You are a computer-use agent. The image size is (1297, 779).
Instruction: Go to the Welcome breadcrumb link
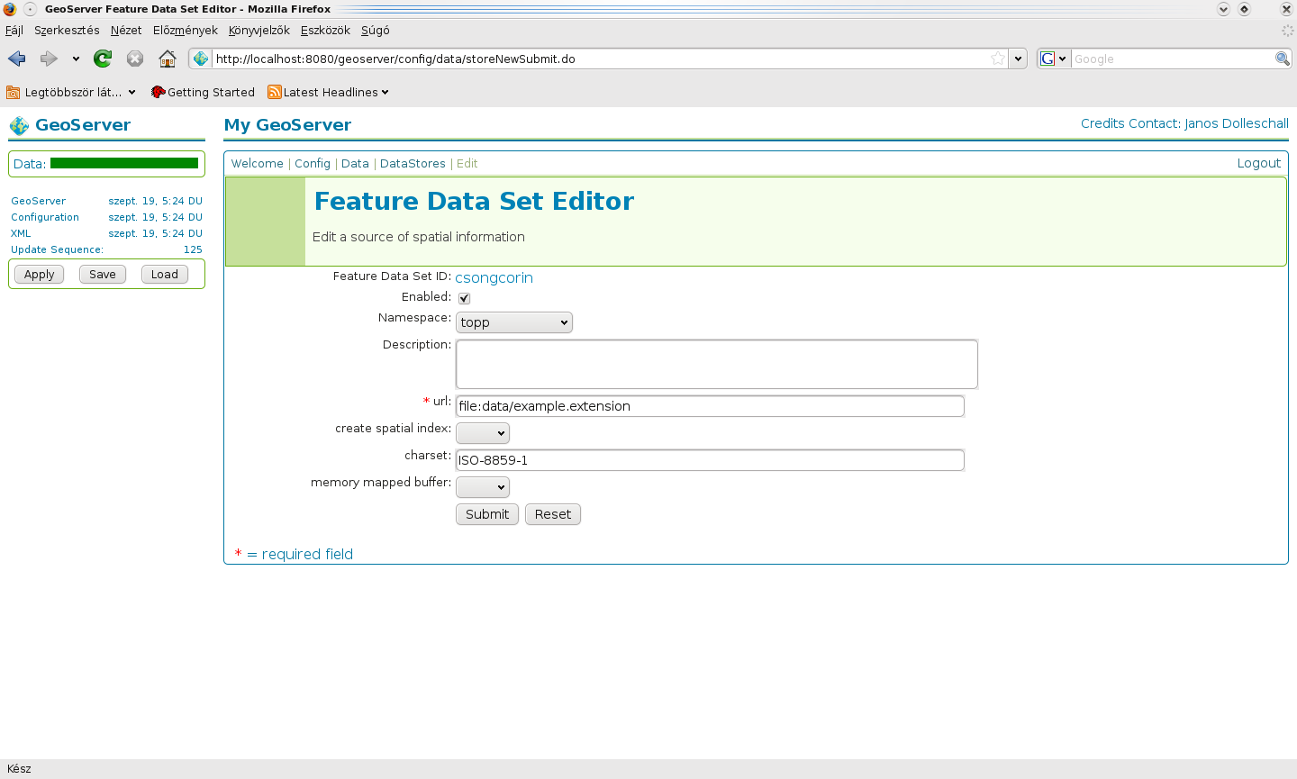pos(258,163)
